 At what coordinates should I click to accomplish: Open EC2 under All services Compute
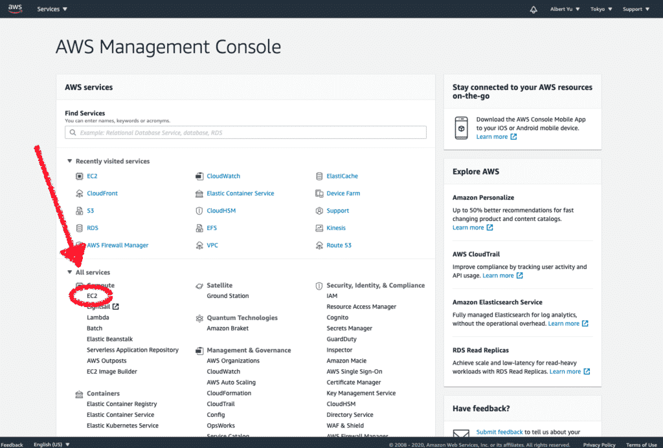(92, 295)
